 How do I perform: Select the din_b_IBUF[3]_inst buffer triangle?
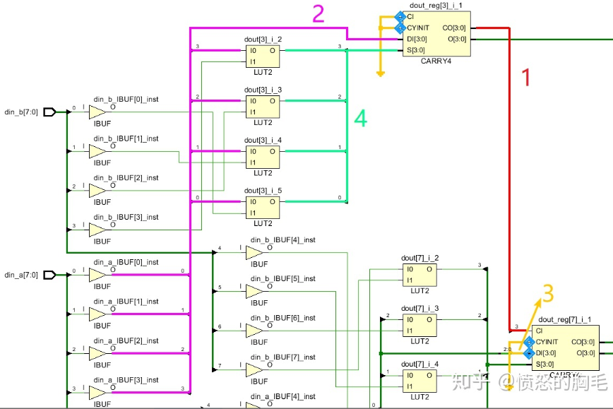click(95, 230)
